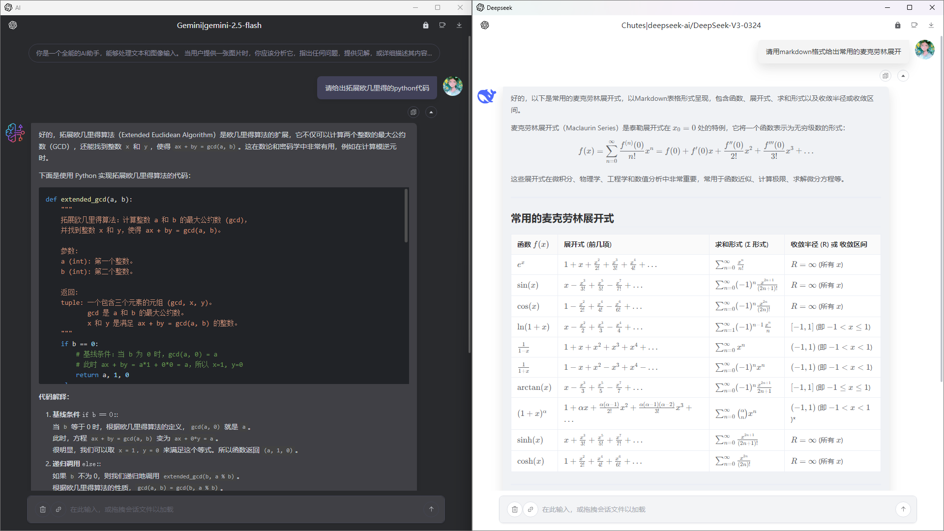Send the message with Deepseek's up-arrow button
This screenshot has height=531, width=944.
click(x=903, y=509)
